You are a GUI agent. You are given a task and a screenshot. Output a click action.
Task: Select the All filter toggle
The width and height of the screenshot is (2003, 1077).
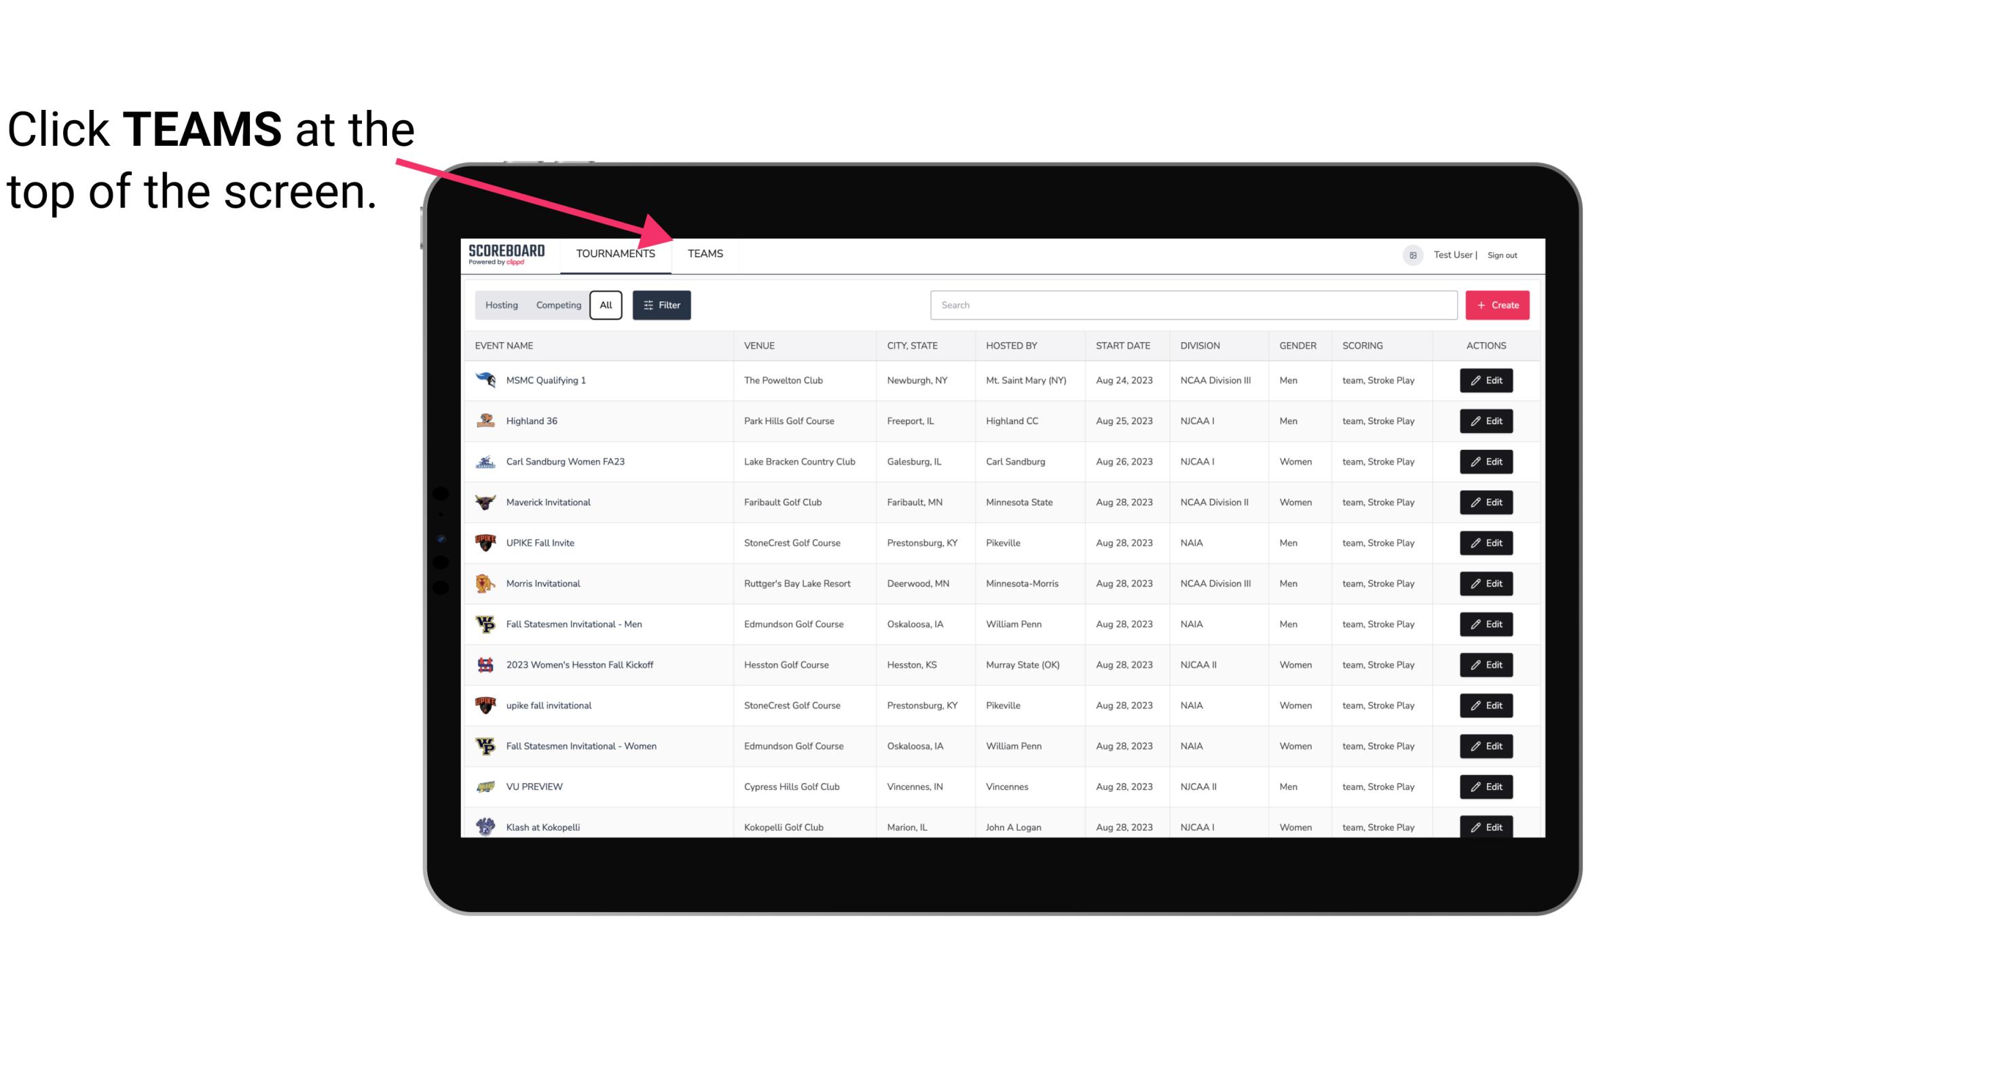tap(605, 304)
